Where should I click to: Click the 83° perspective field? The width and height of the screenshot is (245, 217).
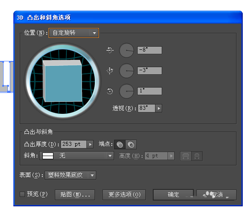click(x=147, y=108)
